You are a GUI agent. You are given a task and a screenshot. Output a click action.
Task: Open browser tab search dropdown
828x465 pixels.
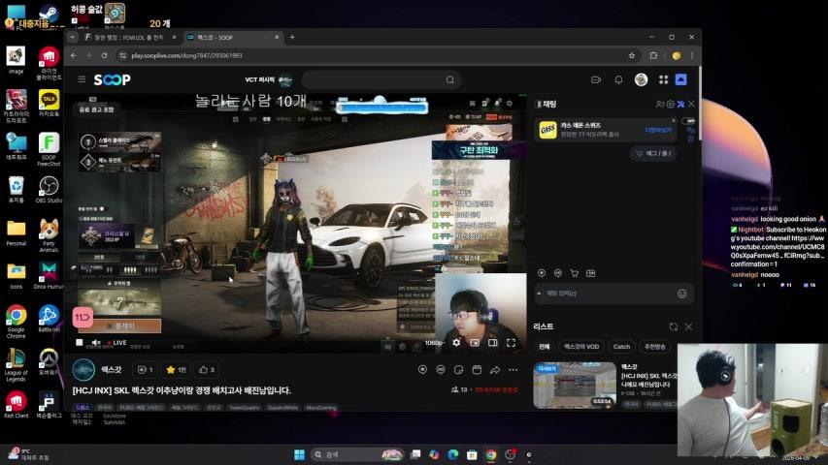73,38
